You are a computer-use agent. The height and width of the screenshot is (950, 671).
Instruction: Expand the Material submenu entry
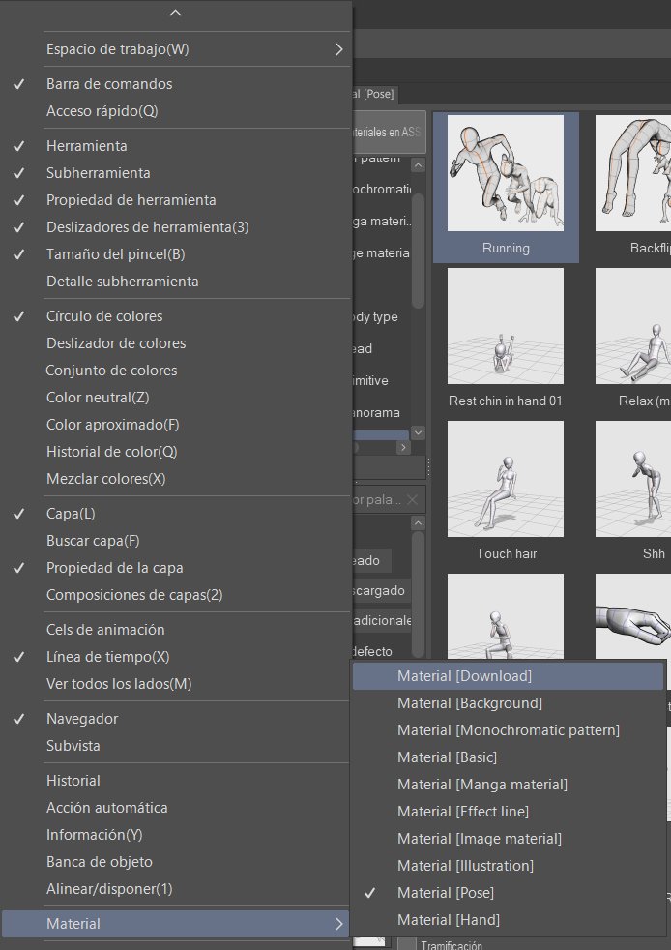pos(176,924)
